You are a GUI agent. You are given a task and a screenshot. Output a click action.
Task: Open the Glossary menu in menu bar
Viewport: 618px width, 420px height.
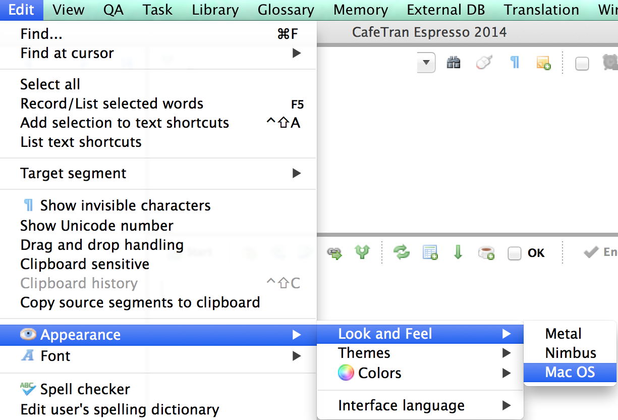click(x=286, y=10)
